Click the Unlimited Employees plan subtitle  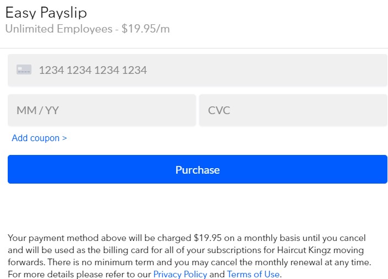pyautogui.click(x=59, y=29)
